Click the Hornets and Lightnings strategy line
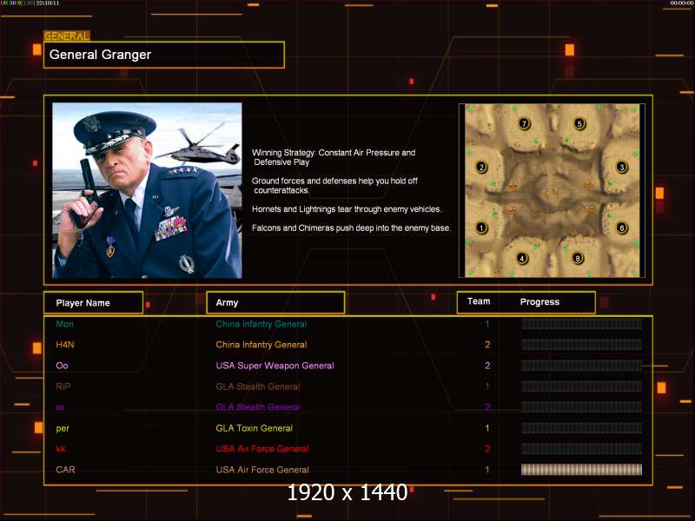The width and height of the screenshot is (695, 521). pyautogui.click(x=347, y=209)
